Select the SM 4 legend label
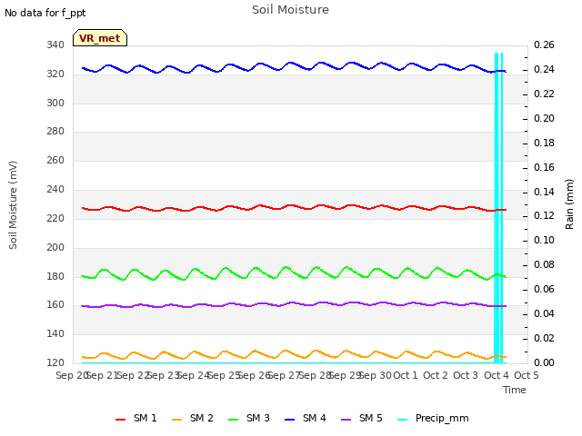 (315, 418)
